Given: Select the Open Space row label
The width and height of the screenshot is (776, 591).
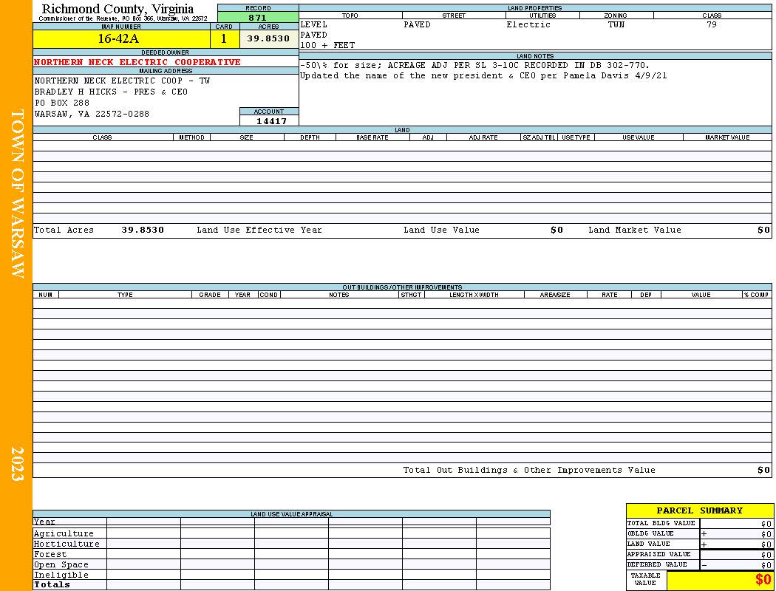Looking at the screenshot, I should pyautogui.click(x=61, y=565).
